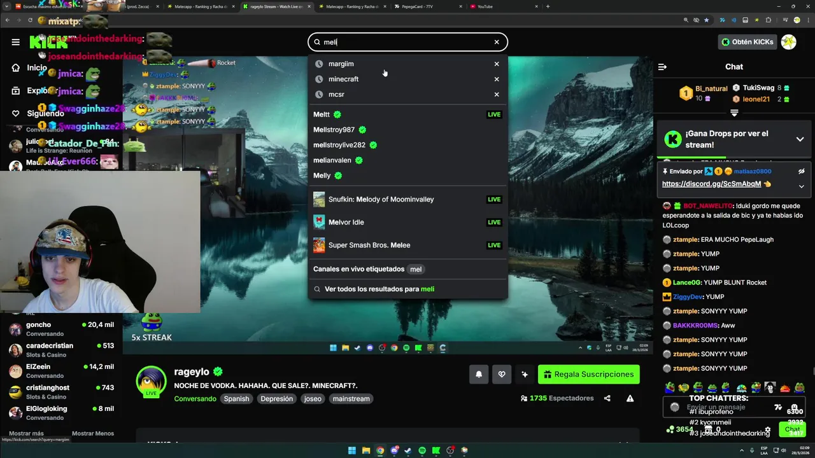Toggle the follow heart button for rageylo
This screenshot has height=458, width=815.
coord(502,374)
